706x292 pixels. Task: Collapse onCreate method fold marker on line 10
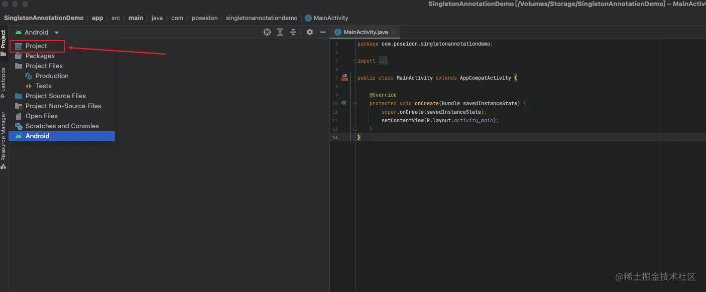point(355,103)
